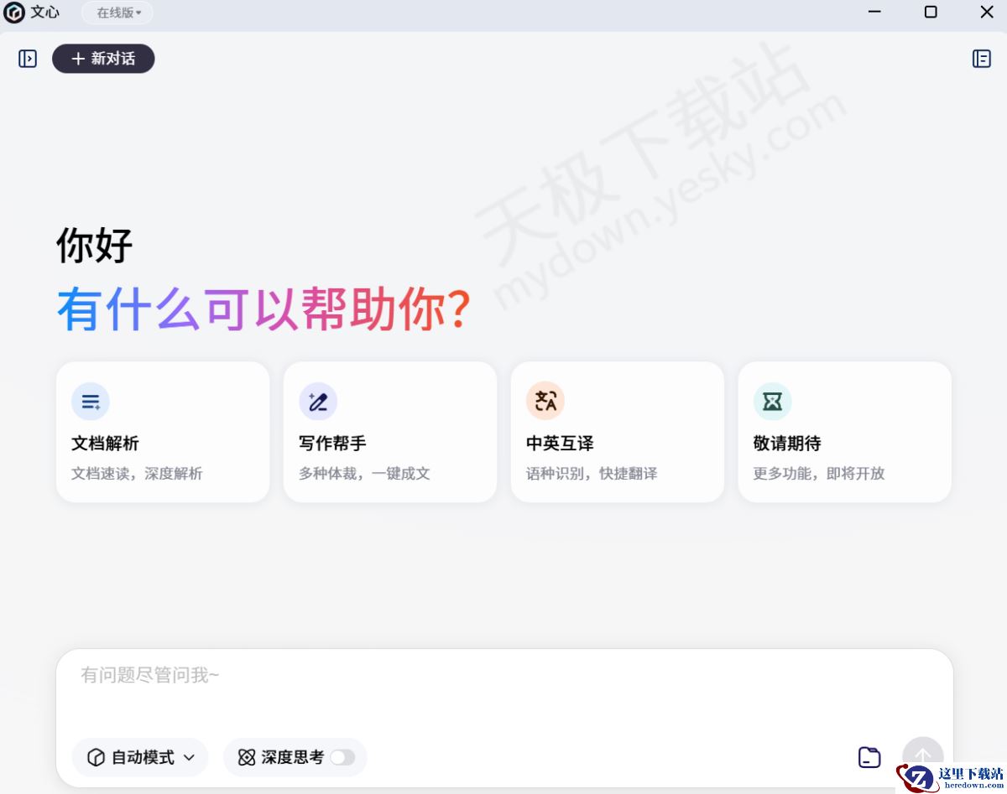Screen dimensions: 1007x794
Task: Open the right-side panel icon
Action: click(981, 59)
